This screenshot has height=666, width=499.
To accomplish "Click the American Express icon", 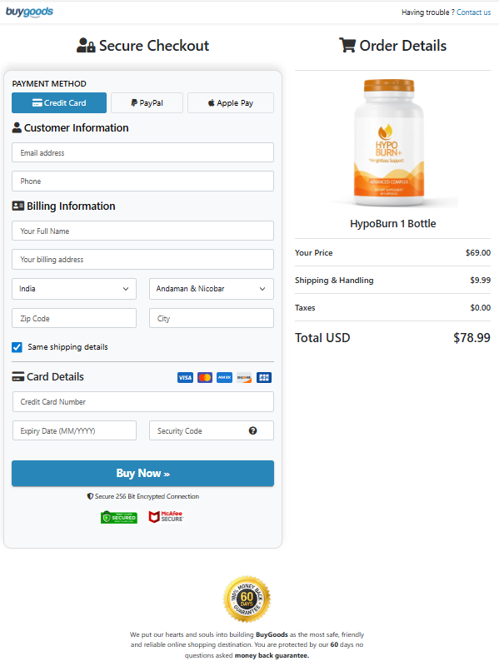I will (x=223, y=377).
